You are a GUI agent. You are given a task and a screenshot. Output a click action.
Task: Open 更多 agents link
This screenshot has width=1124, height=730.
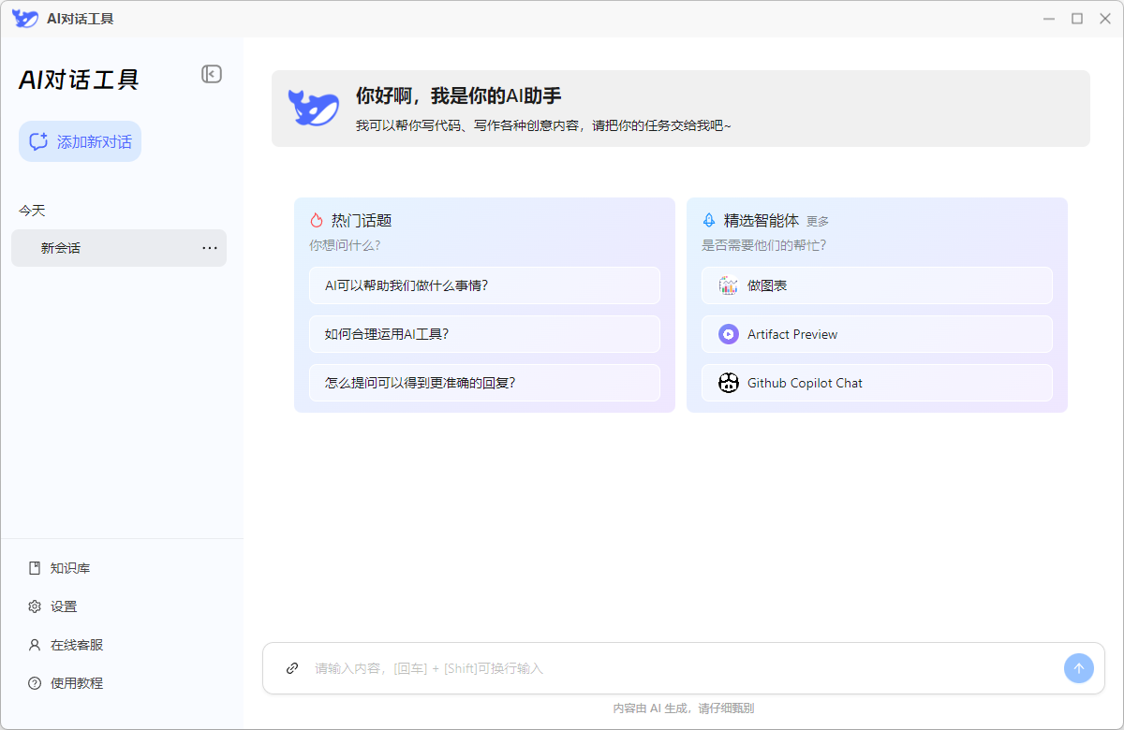coord(818,222)
